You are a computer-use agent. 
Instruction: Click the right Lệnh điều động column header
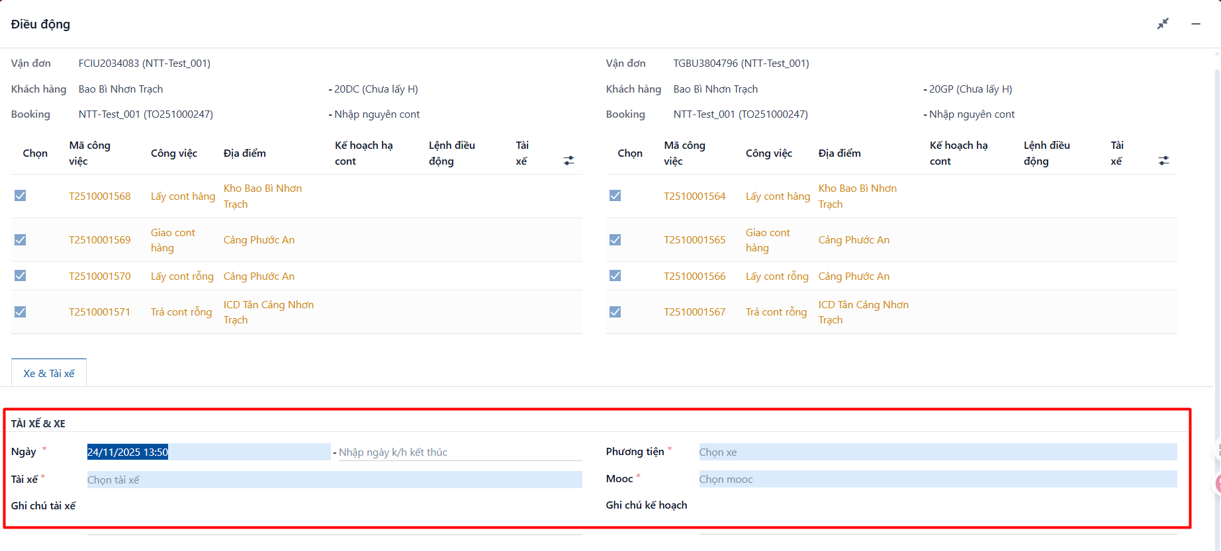(x=1047, y=153)
